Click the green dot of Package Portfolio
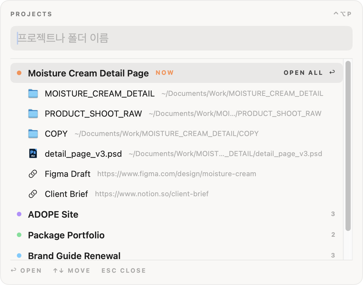The height and width of the screenshot is (285, 363). (x=19, y=235)
